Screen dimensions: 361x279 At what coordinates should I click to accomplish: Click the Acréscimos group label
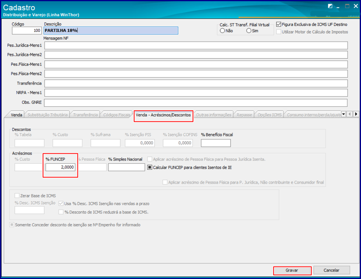[x=22, y=153]
